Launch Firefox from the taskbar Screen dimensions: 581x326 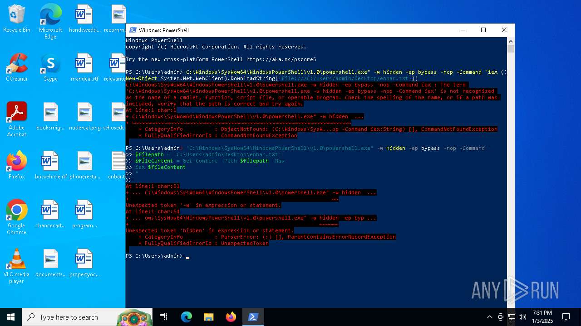tap(231, 317)
